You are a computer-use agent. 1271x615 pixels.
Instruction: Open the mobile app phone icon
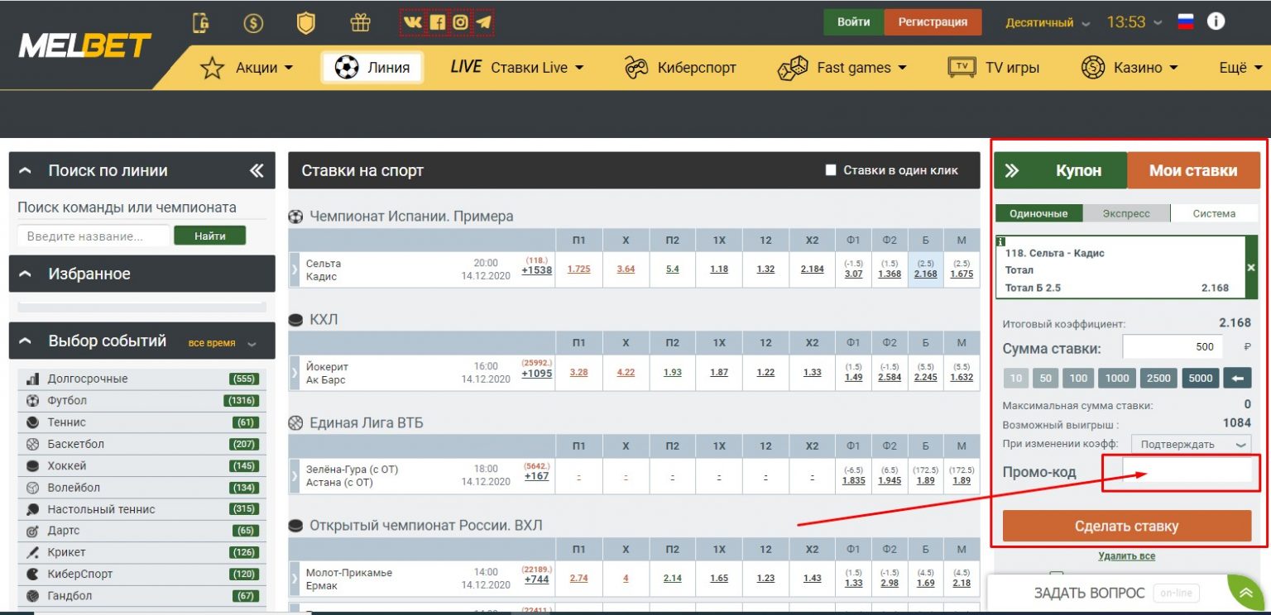click(200, 22)
